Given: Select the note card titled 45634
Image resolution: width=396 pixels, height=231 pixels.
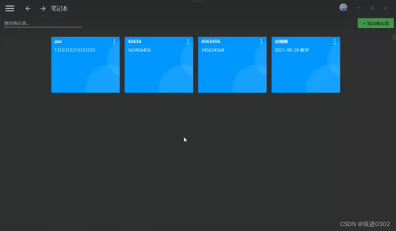Looking at the screenshot, I should point(159,64).
